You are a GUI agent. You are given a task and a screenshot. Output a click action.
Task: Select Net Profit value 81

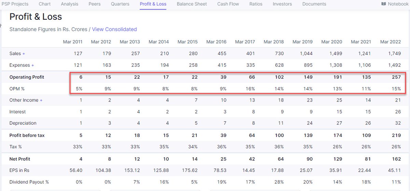point(368,159)
